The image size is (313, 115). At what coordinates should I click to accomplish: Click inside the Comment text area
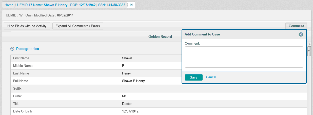pyautogui.click(x=244, y=57)
